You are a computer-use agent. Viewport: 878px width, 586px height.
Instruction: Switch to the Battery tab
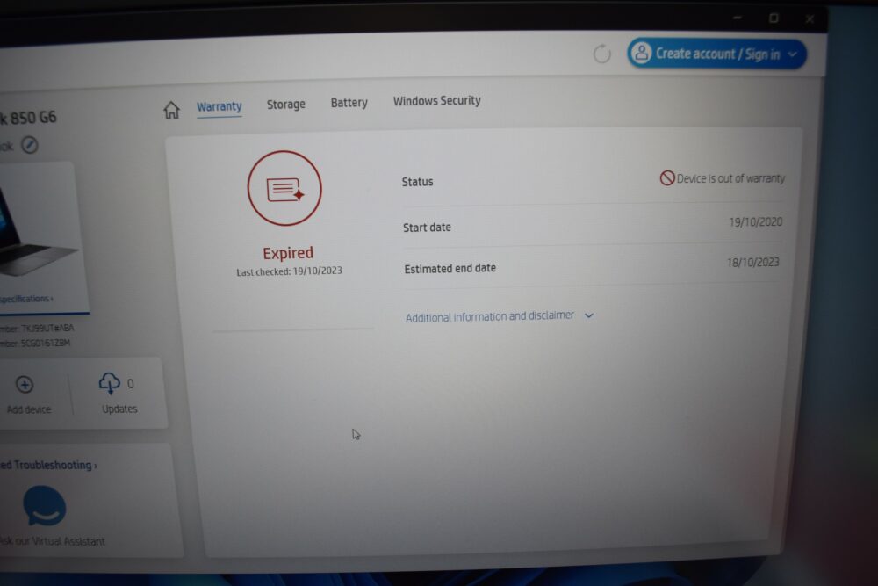[349, 103]
